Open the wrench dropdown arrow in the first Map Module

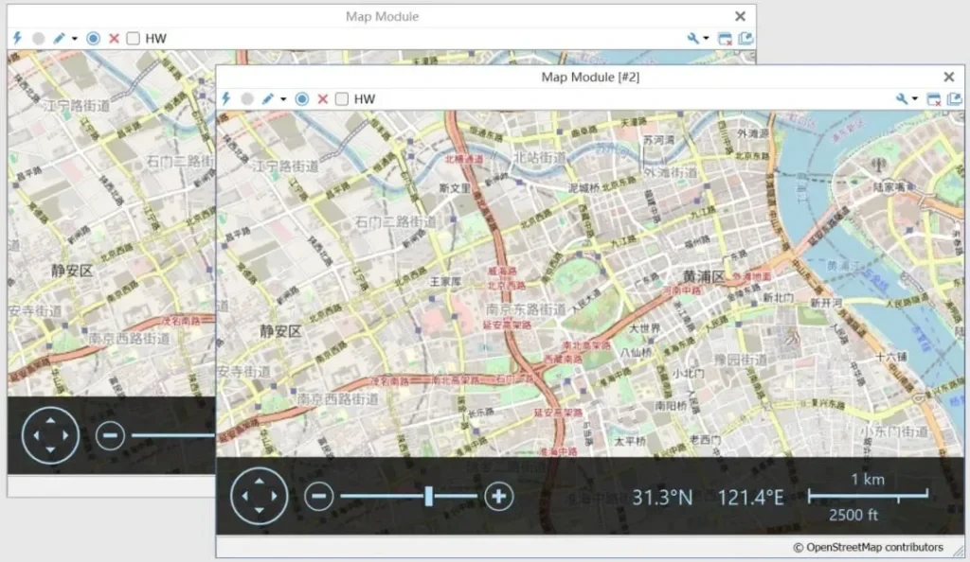coord(707,39)
